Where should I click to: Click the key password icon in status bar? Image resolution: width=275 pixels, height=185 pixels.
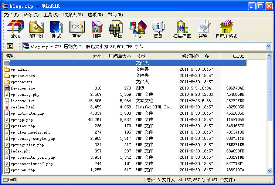[13, 180]
